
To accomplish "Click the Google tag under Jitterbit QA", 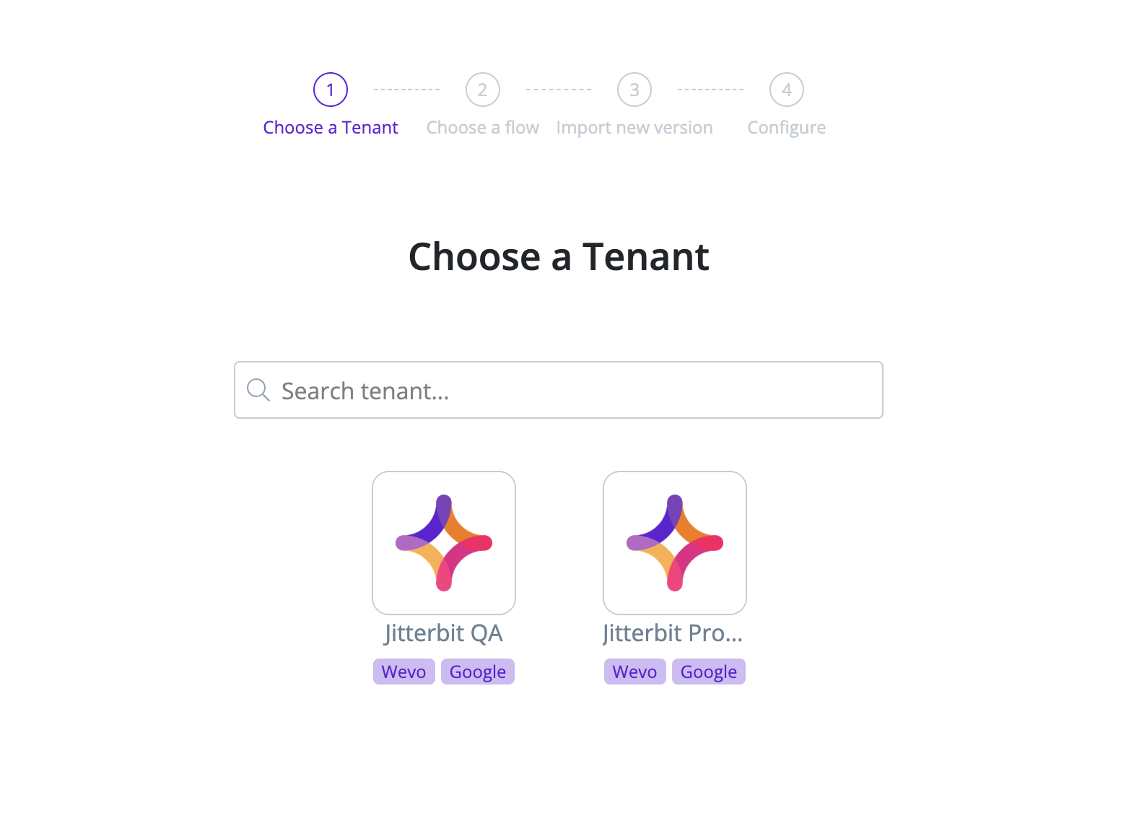I will click(478, 672).
